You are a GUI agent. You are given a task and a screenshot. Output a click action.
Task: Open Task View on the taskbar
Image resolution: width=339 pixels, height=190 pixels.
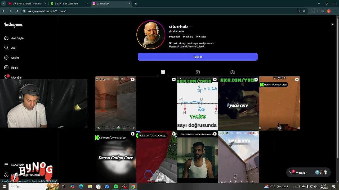click(x=64, y=187)
